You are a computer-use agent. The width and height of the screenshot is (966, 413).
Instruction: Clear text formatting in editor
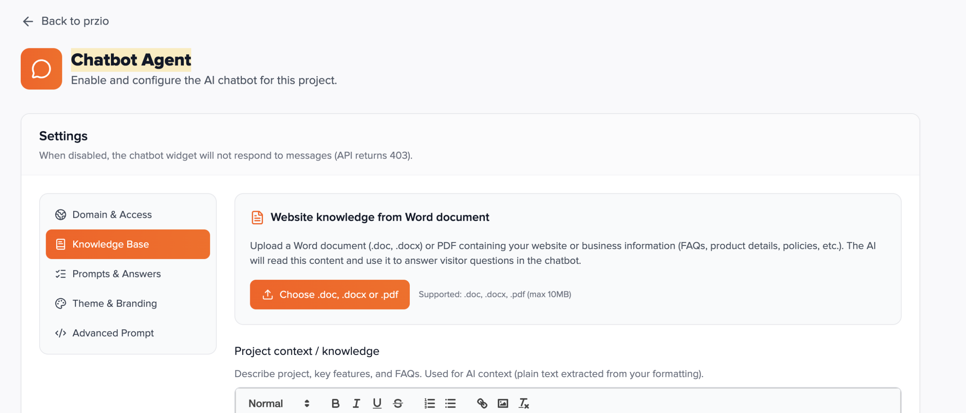click(x=524, y=404)
